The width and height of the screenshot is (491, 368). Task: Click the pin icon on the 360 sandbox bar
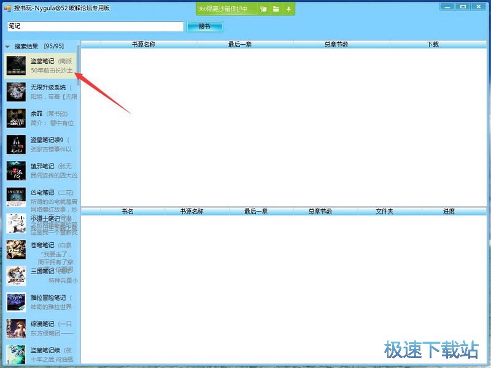(288, 9)
